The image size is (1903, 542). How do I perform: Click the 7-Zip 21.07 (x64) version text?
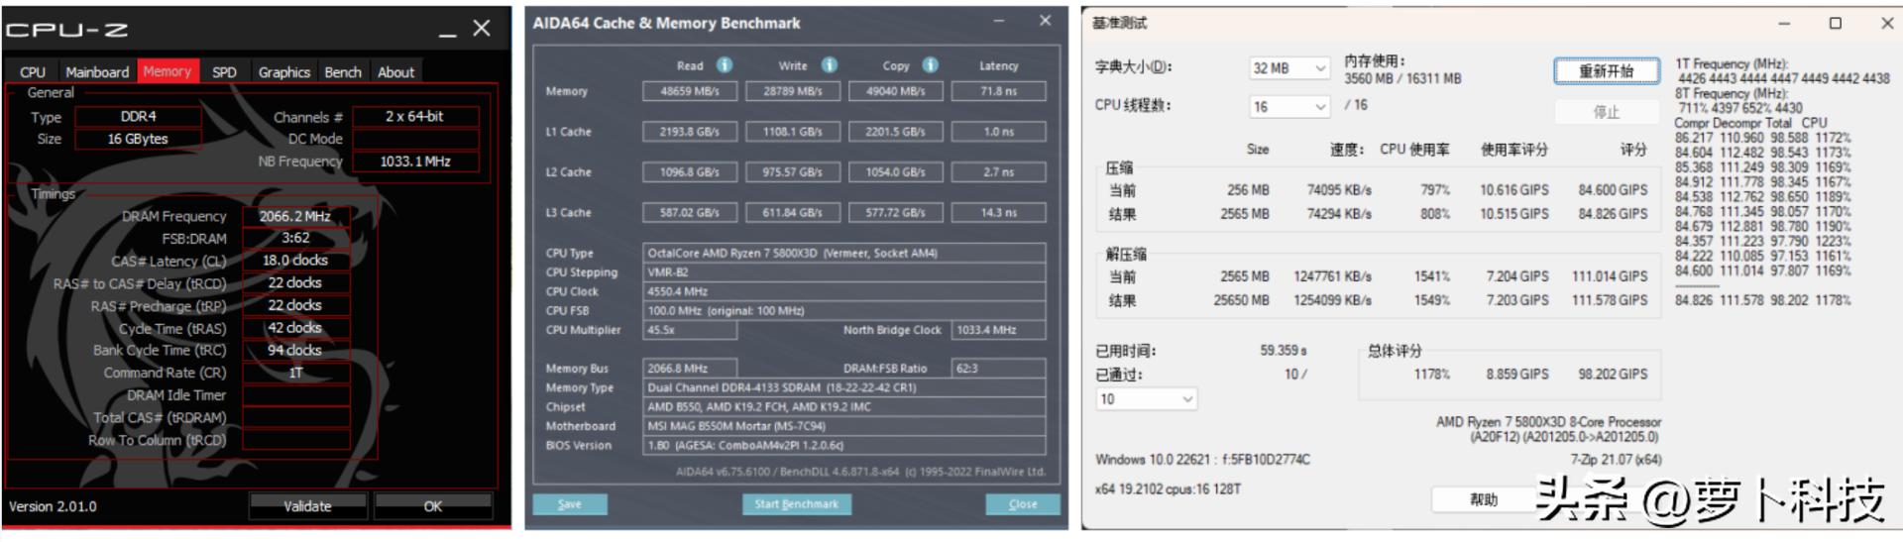[x=1616, y=460]
